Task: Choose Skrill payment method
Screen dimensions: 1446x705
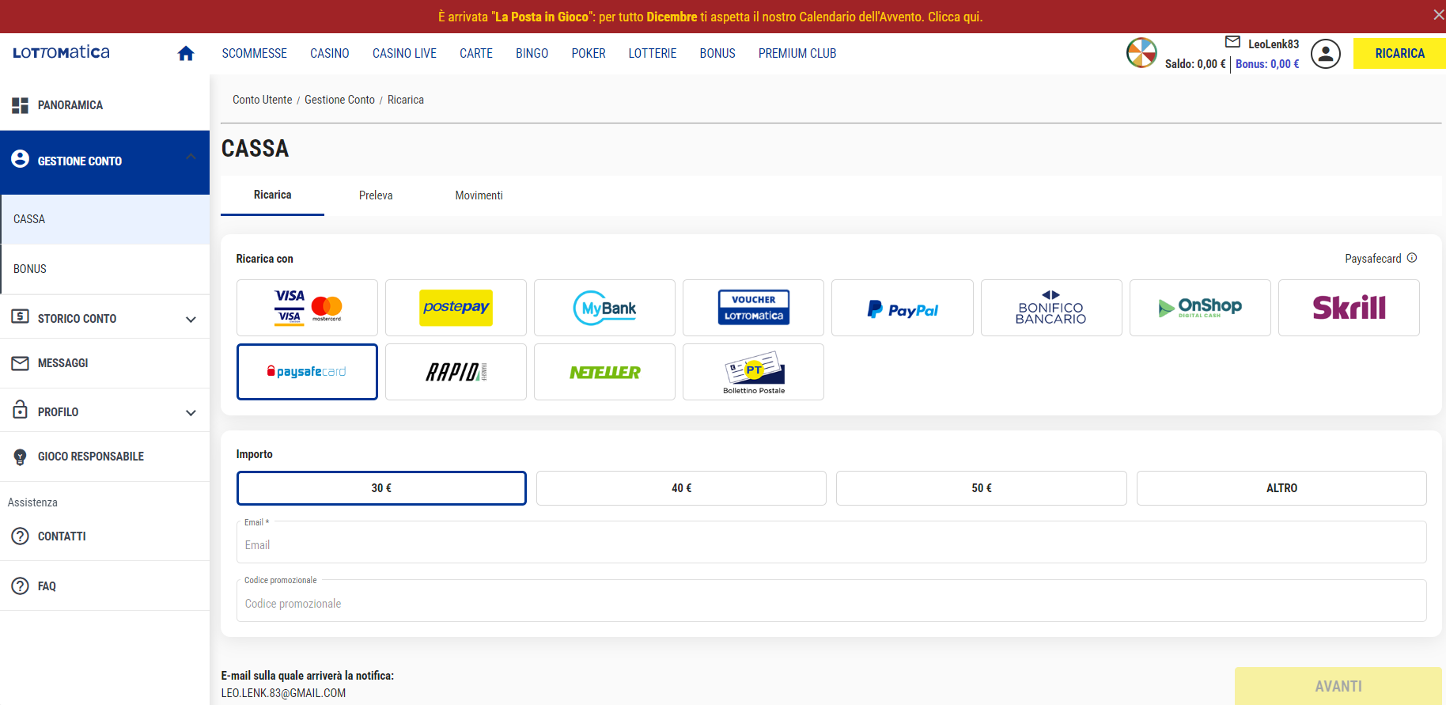Action: tap(1348, 308)
